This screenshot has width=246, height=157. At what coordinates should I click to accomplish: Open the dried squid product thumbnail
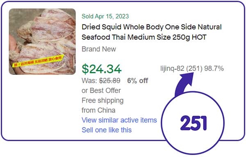42,42
